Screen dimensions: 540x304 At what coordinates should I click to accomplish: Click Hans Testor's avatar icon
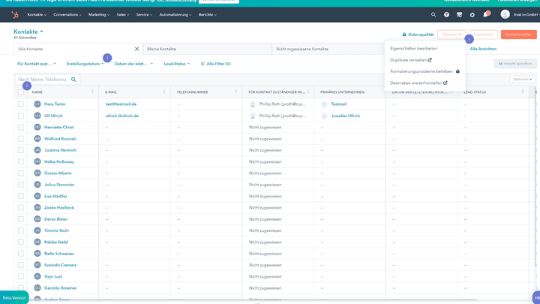37,104
